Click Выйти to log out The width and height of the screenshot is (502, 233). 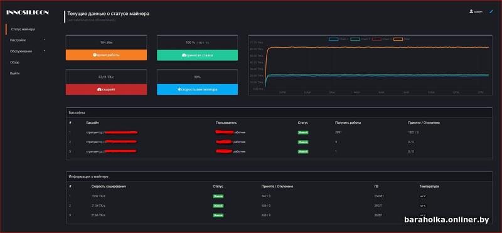(14, 73)
